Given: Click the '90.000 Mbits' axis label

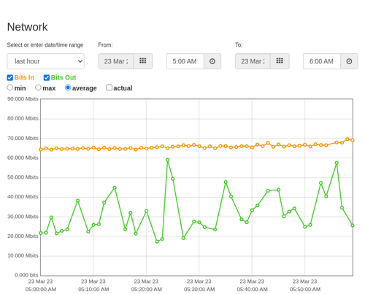Looking at the screenshot, I should click(x=23, y=99).
